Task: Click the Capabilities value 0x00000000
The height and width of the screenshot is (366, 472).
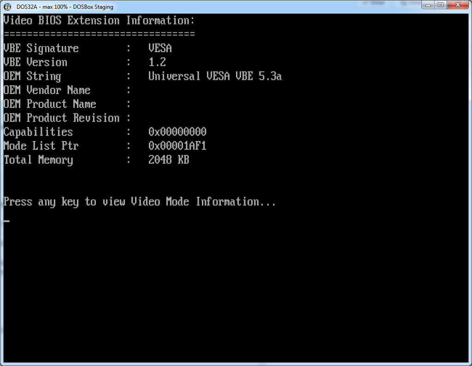Action: point(177,131)
